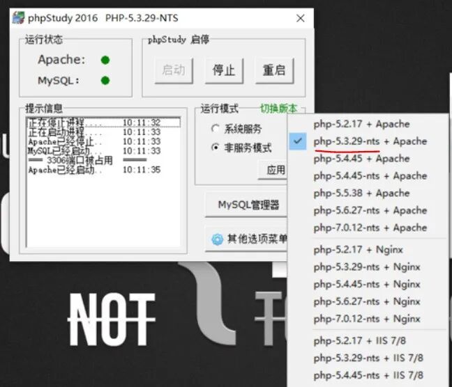Screen dimensions: 452x387
Task: Click the 重启 restart button
Action: [x=274, y=70]
